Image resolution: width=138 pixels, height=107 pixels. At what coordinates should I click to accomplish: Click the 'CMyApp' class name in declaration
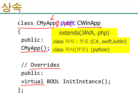[x=46, y=23]
